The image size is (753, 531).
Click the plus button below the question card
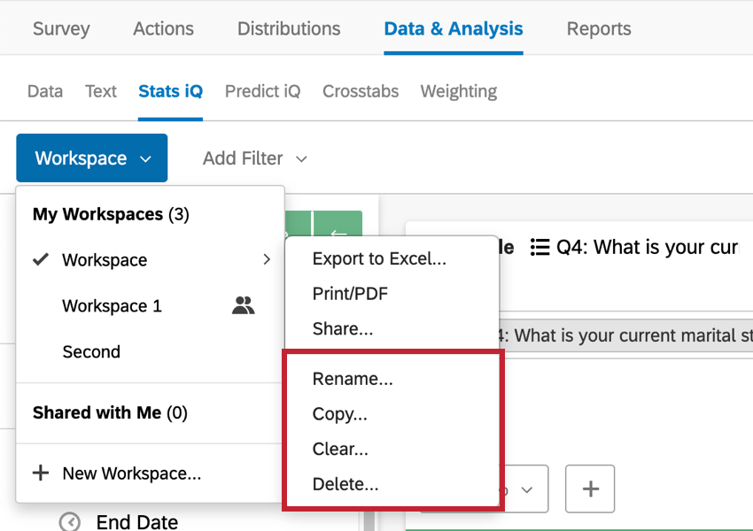pos(590,489)
